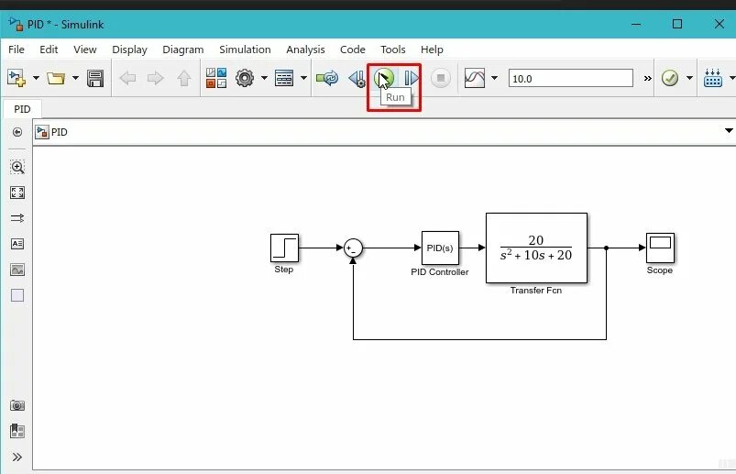This screenshot has width=736, height=474.
Task: Expand the Open folder dropdown arrow
Action: pos(75,78)
